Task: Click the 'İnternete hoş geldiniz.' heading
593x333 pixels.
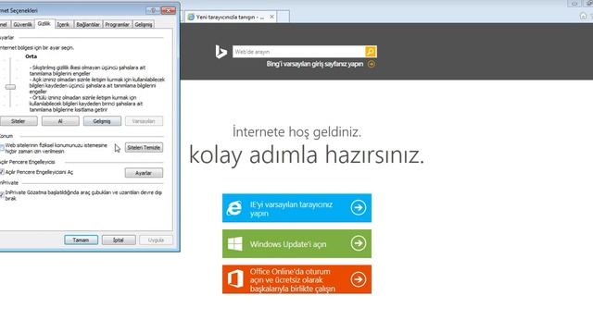Action: [x=296, y=132]
